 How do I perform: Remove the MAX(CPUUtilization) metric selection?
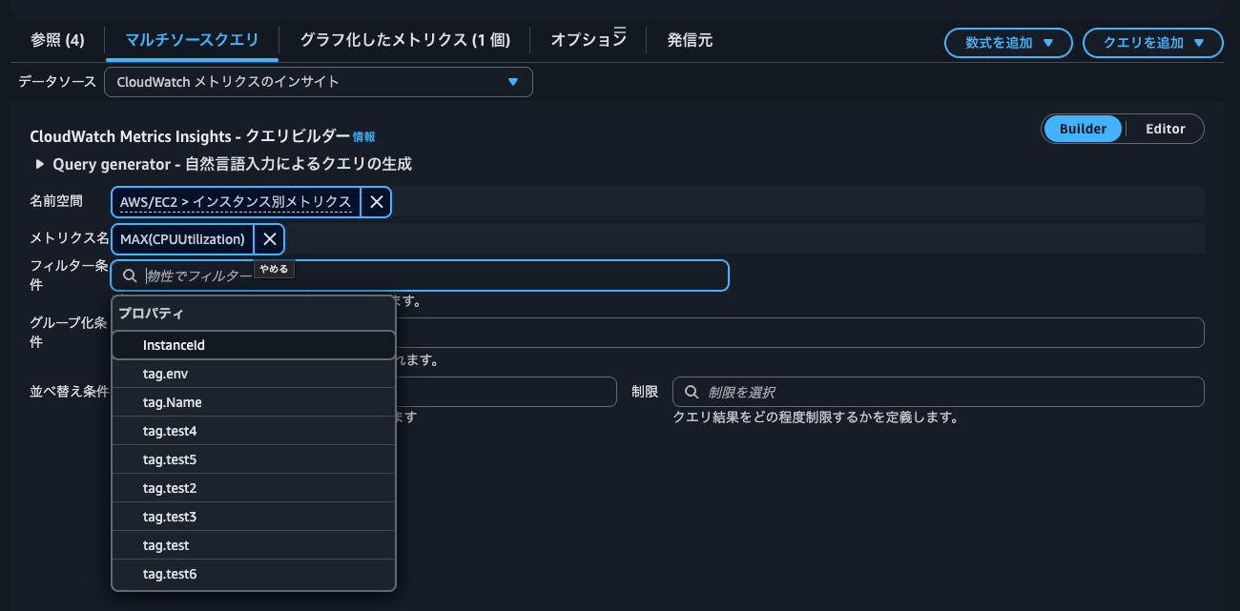(x=270, y=238)
